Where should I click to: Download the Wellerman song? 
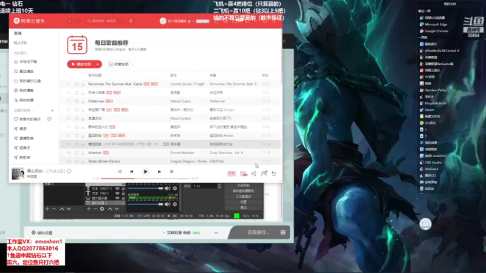(x=83, y=101)
